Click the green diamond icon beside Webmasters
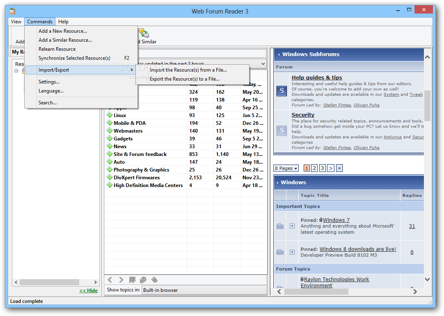 point(109,131)
